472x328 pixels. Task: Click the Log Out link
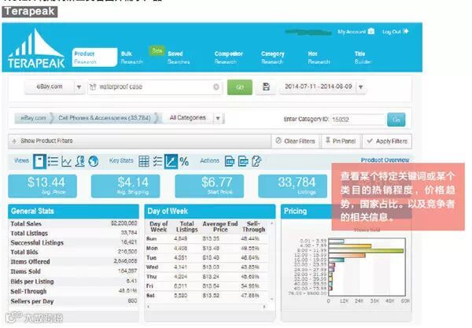click(x=395, y=31)
